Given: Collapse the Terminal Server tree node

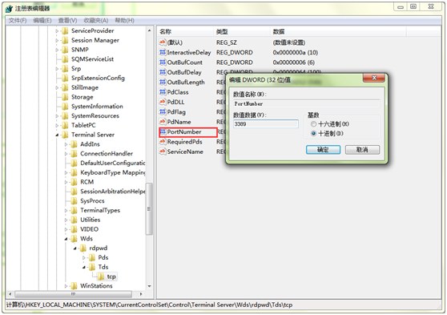Looking at the screenshot, I should 57,135.
